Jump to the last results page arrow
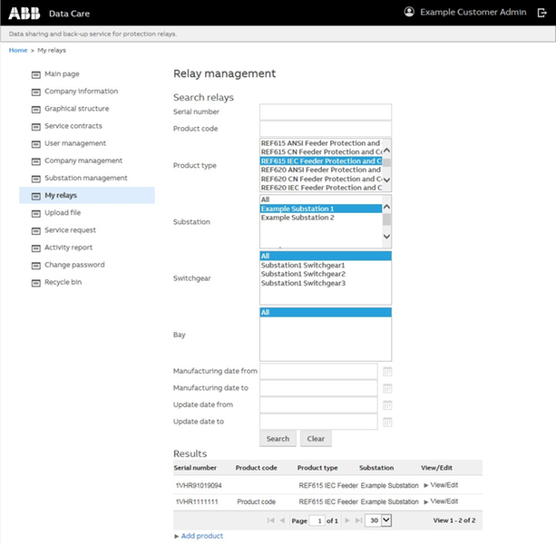Image resolution: width=556 pixels, height=544 pixels. pos(359,520)
